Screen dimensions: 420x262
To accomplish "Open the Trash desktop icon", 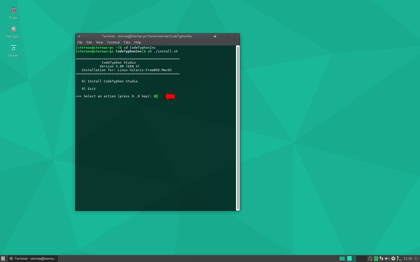I will coord(13,13).
